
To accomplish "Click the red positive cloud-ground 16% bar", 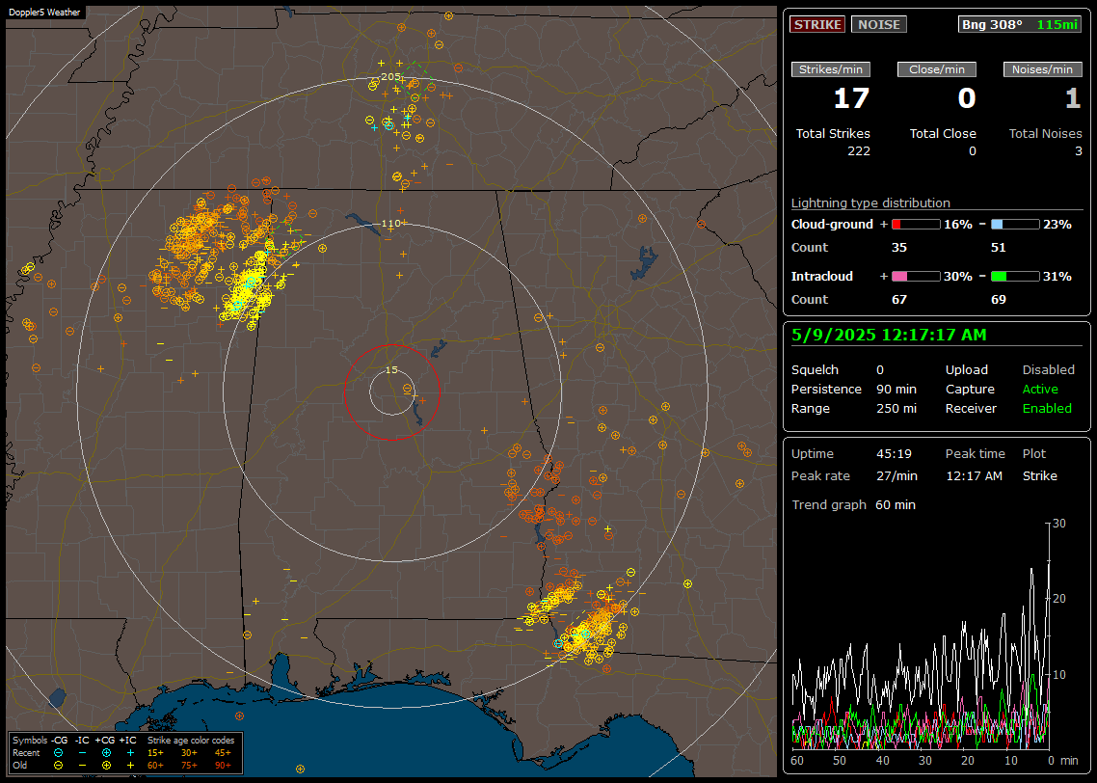I will pyautogui.click(x=916, y=225).
